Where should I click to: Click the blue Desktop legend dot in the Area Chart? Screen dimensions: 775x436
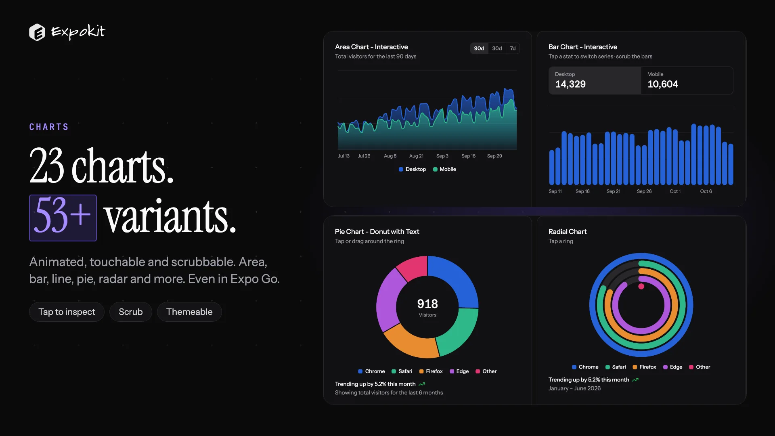point(401,170)
